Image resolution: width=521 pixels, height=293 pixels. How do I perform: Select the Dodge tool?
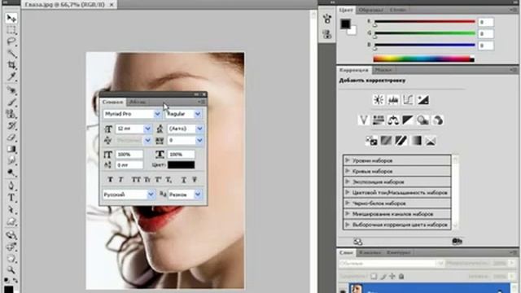pos(11,173)
